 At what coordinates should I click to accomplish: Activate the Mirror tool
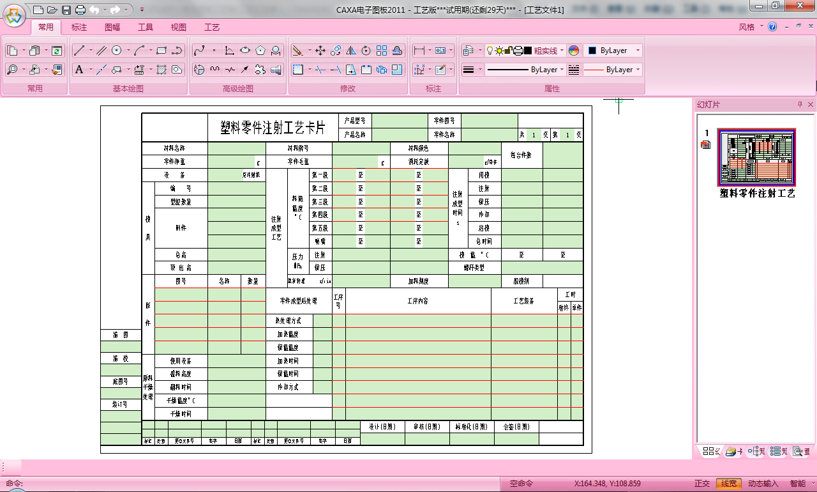(x=350, y=50)
